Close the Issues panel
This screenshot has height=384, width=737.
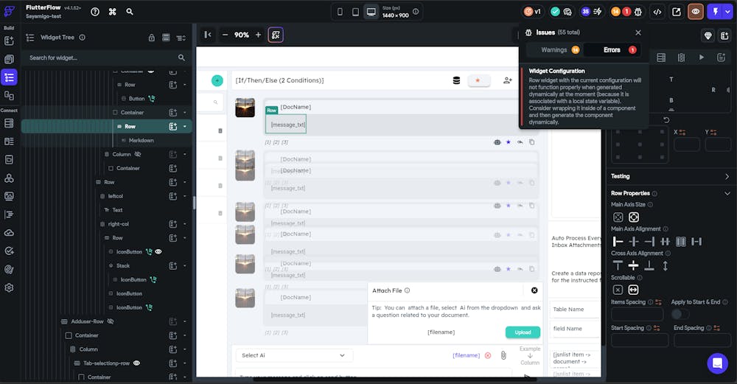pyautogui.click(x=638, y=32)
